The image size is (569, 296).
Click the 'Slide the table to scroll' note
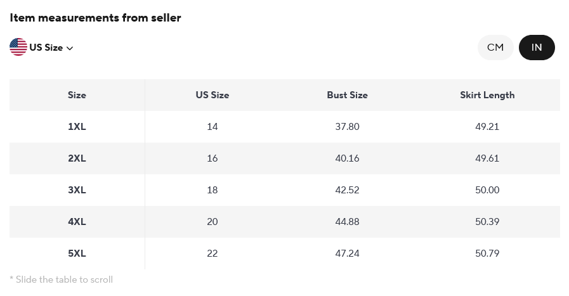62,280
